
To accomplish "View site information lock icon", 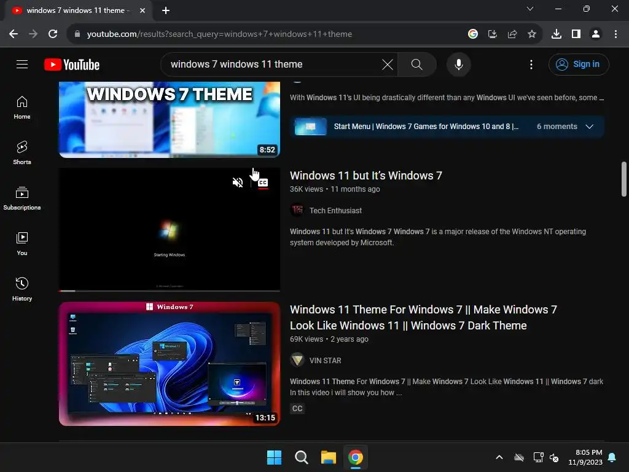I will point(77,34).
